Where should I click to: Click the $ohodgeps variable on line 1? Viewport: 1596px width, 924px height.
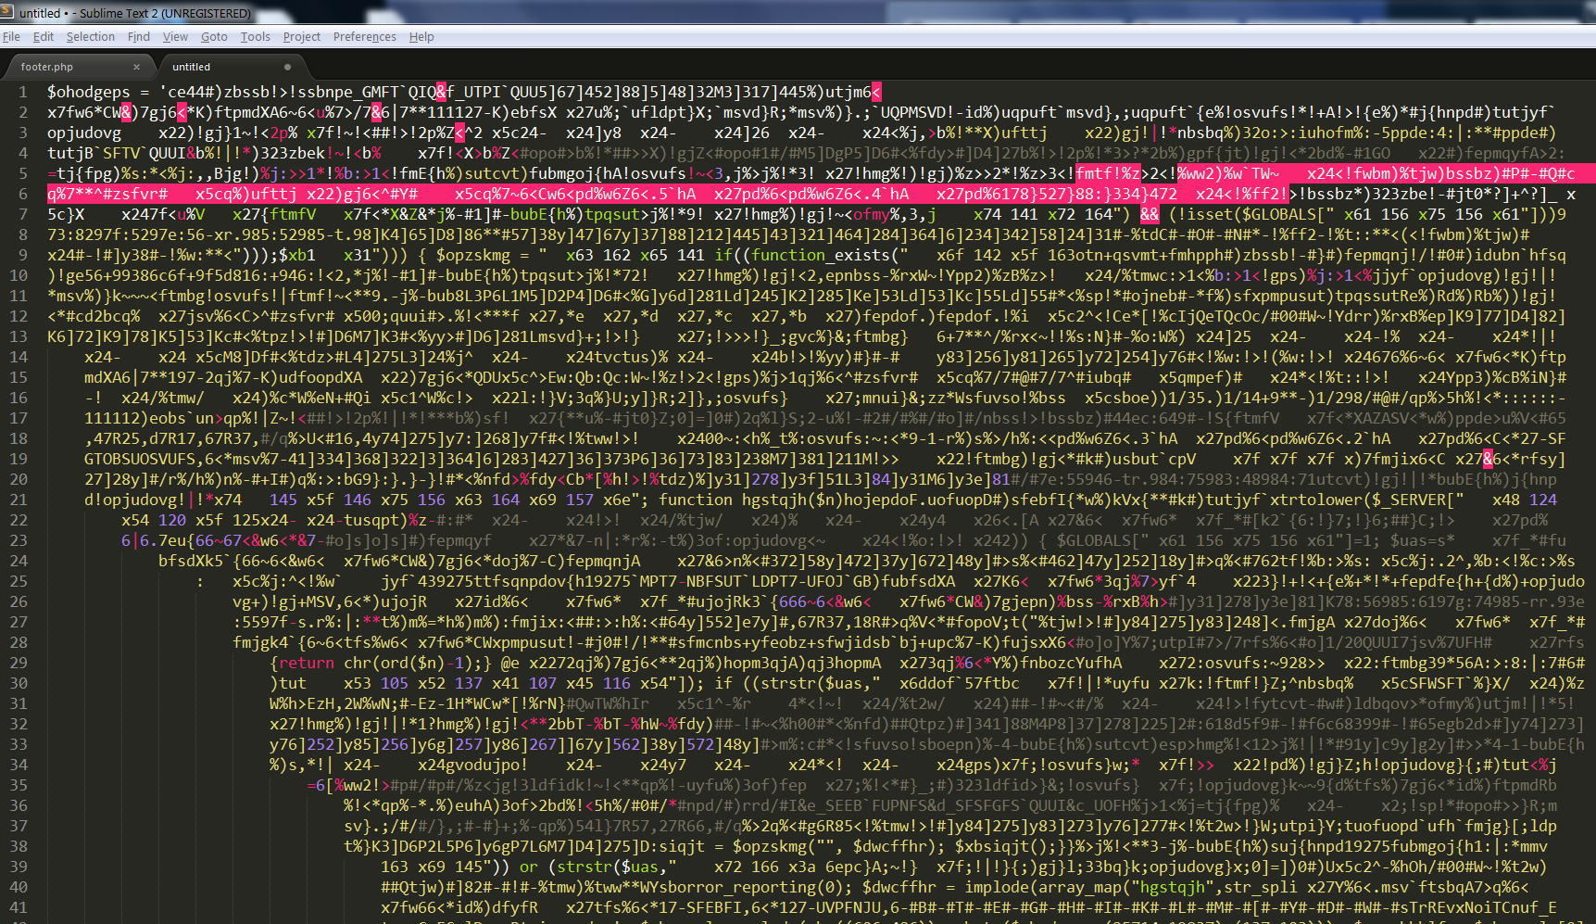point(89,92)
